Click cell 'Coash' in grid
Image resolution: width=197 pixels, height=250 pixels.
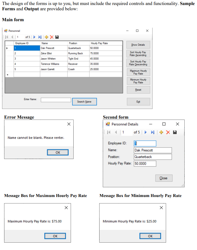(x=78, y=69)
